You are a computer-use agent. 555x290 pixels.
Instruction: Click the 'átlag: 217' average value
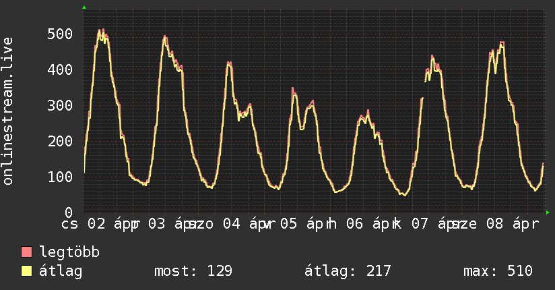point(348,271)
